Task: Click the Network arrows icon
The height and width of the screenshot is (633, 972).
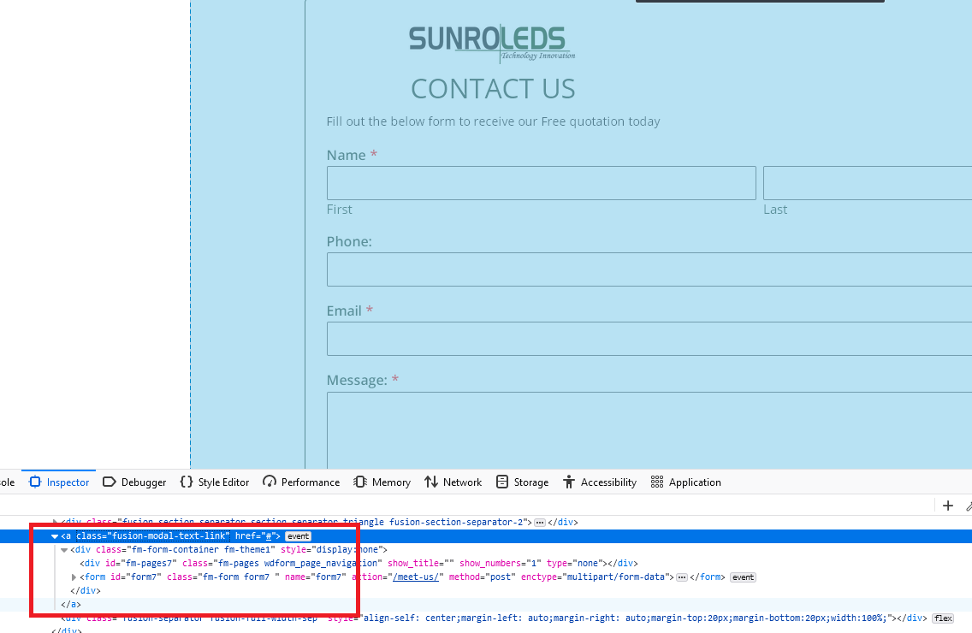Action: 431,482
